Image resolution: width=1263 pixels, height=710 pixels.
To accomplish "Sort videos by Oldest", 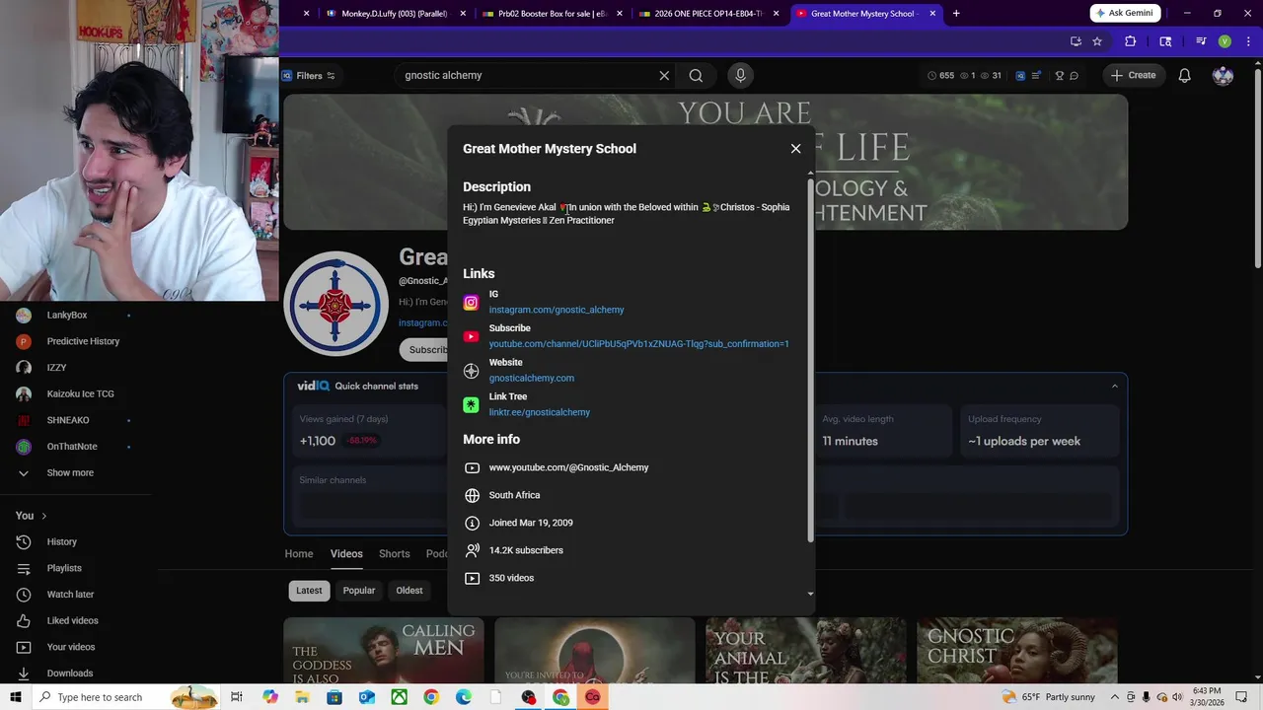I will click(x=409, y=591).
